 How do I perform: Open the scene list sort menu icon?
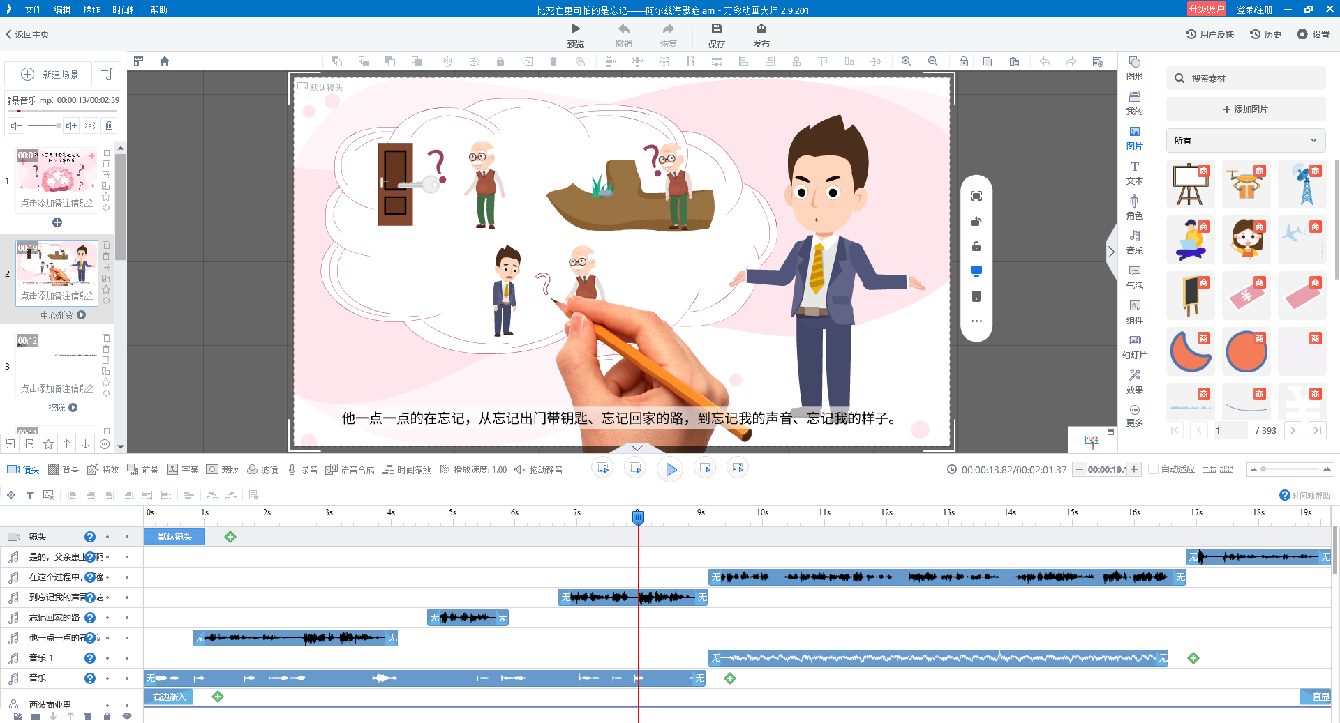click(x=107, y=74)
